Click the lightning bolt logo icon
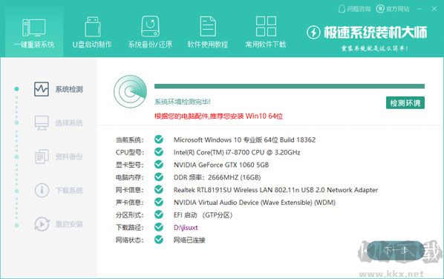 (x=313, y=32)
